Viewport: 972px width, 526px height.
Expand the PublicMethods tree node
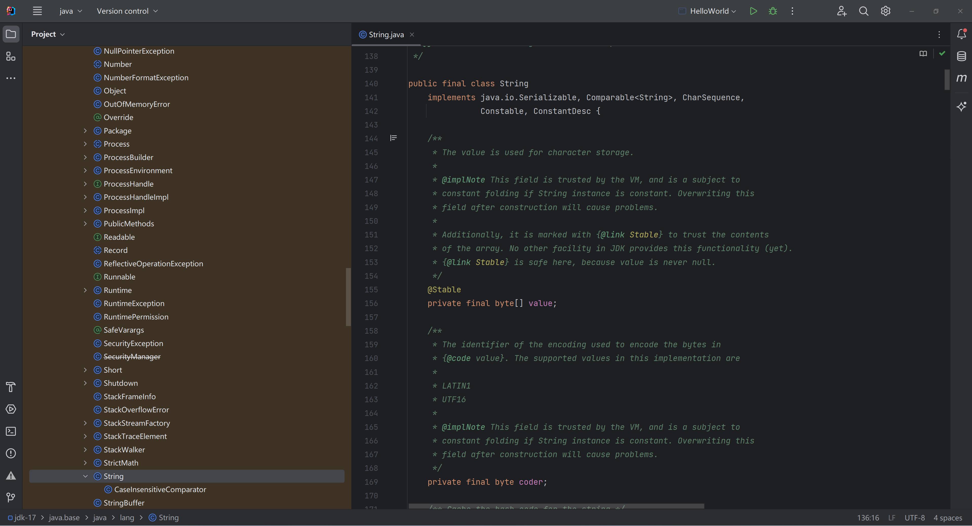[x=85, y=223]
